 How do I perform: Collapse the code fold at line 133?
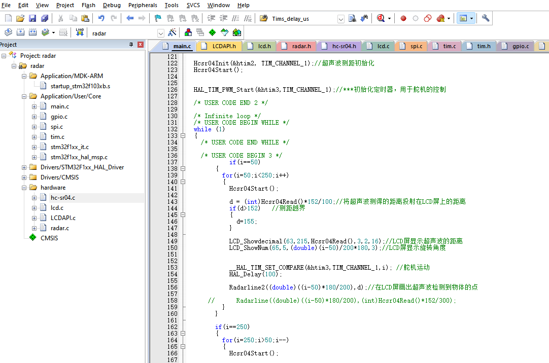(x=183, y=136)
